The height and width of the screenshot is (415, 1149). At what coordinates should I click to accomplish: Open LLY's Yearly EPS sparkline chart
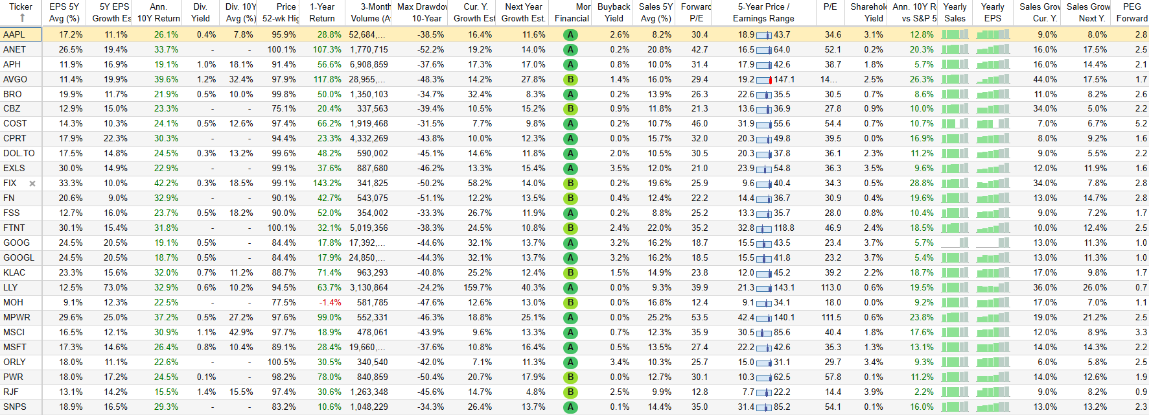click(x=993, y=287)
